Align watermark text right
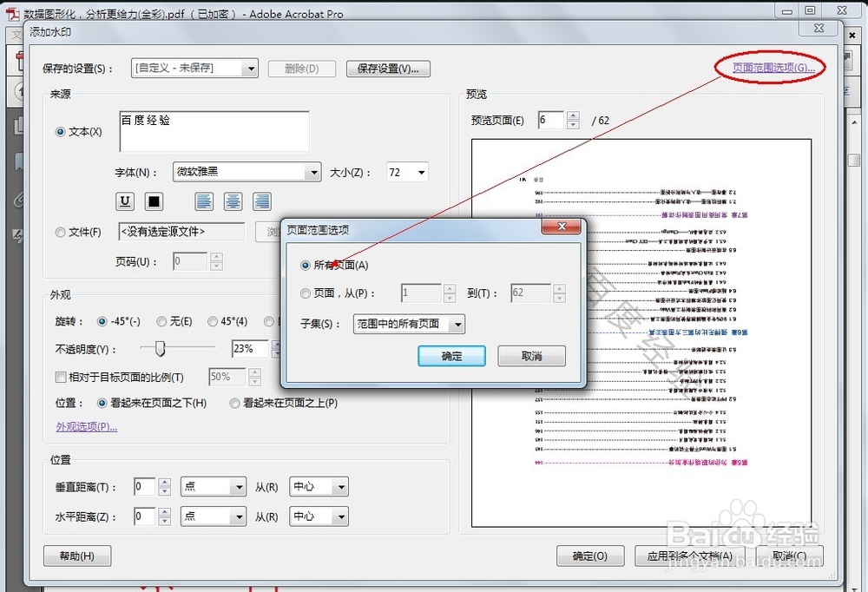The height and width of the screenshot is (592, 868). 261,201
